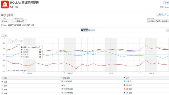
Task: Open the iPhone device dropdown
Action: click(7, 21)
